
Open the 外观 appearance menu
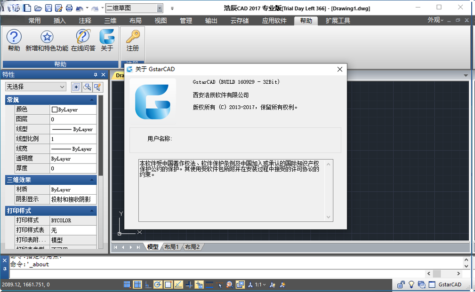click(435, 20)
